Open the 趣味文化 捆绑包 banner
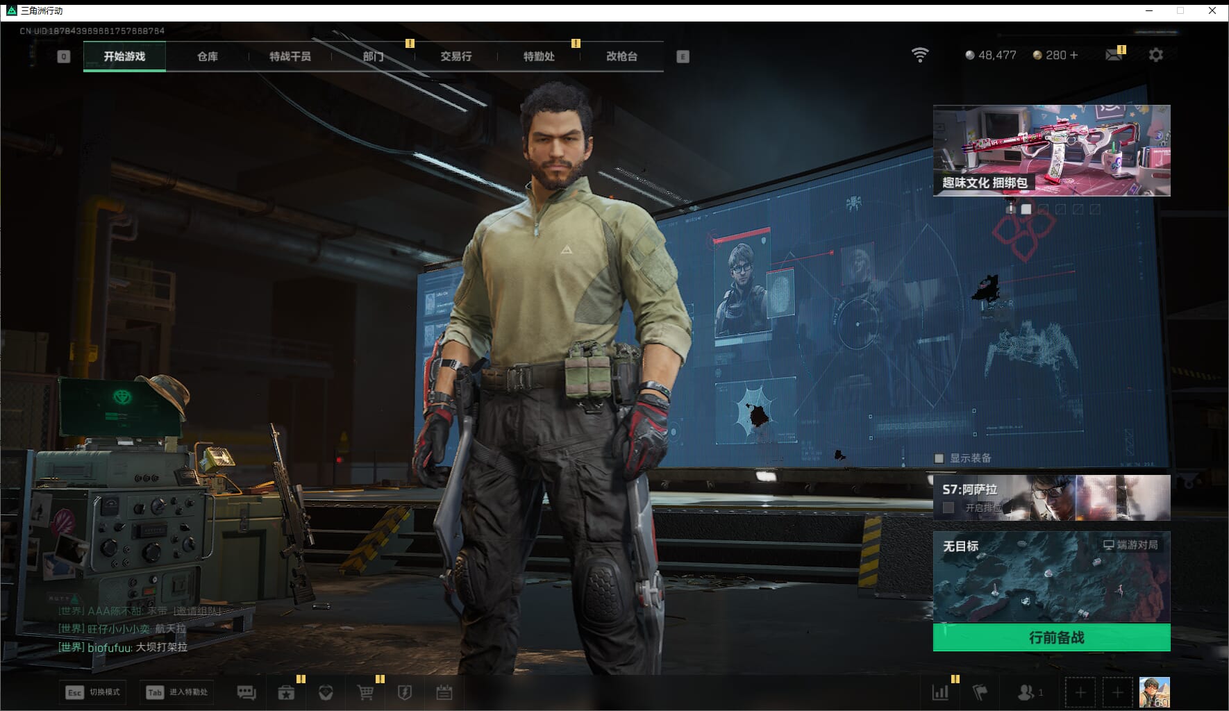1229x711 pixels. [1052, 151]
